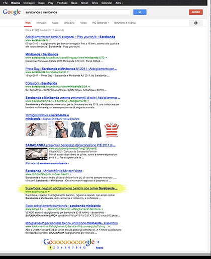Expand arrow next to Minibanda - Sarabanda URL

(106, 57)
